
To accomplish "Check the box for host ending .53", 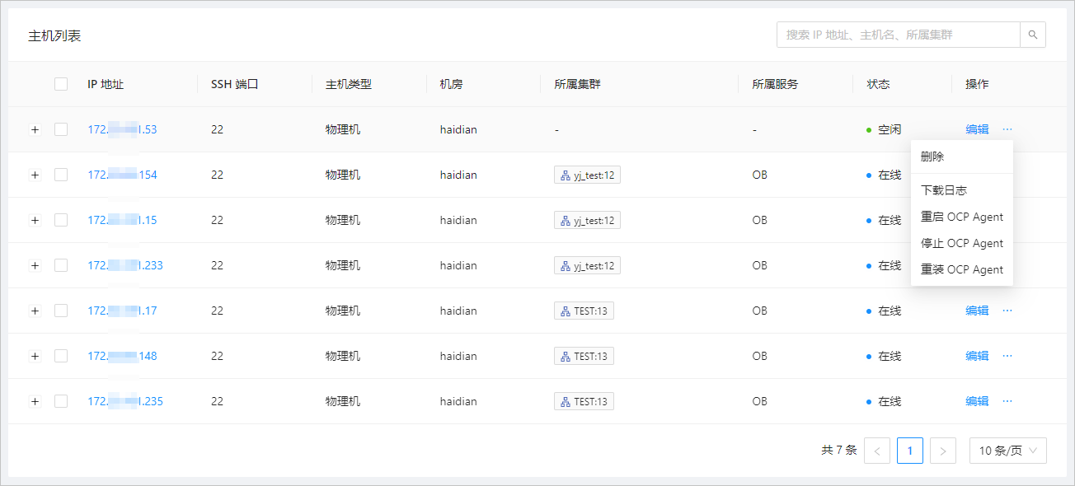I will pyautogui.click(x=61, y=129).
